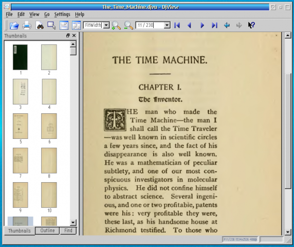Viewport: 294px width, 247px height.
Task: Close the Thumbnails panel
Action: click(x=74, y=36)
